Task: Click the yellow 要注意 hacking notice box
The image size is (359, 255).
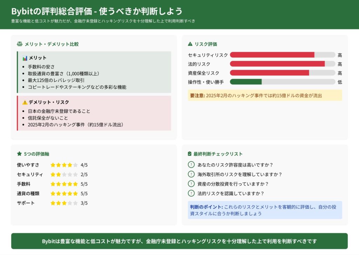Action: (265, 95)
